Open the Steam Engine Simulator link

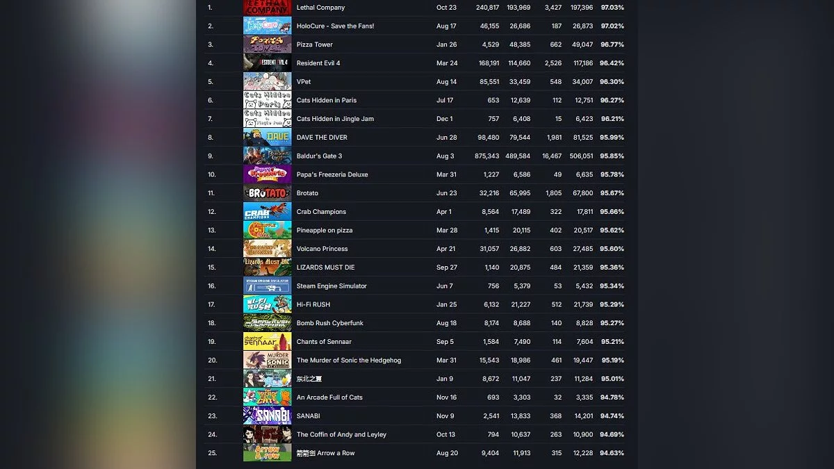(332, 286)
